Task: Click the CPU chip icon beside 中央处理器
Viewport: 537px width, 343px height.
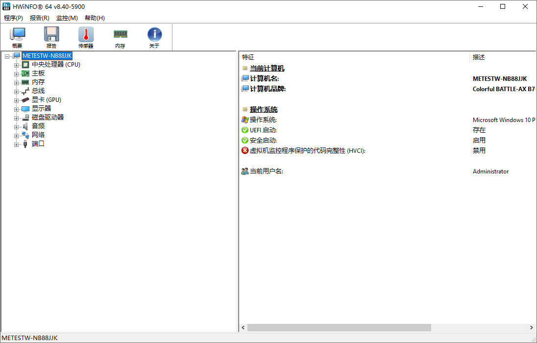Action: pos(24,64)
